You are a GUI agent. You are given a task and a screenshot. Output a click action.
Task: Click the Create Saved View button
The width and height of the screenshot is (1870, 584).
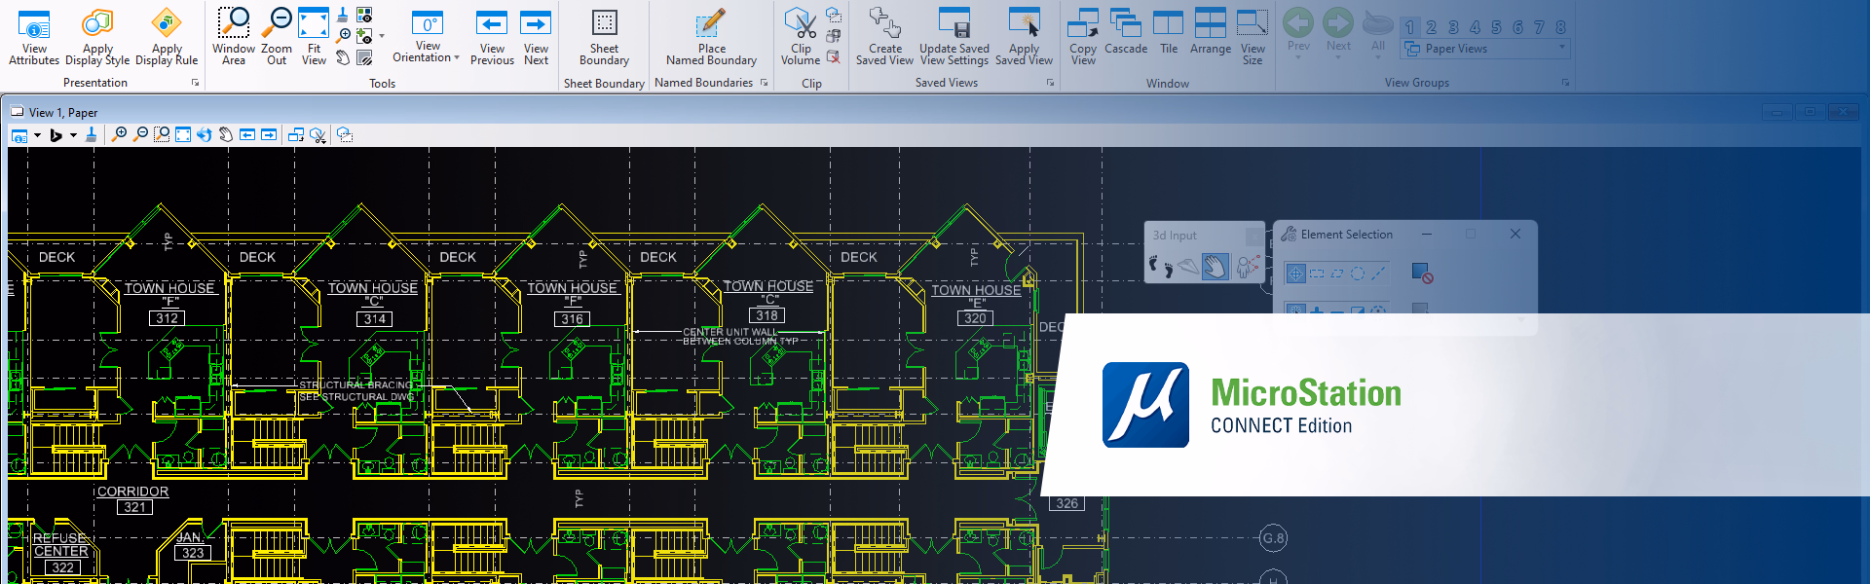click(x=884, y=35)
